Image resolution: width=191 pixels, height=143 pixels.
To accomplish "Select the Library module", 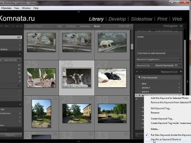I will pos(96,19).
